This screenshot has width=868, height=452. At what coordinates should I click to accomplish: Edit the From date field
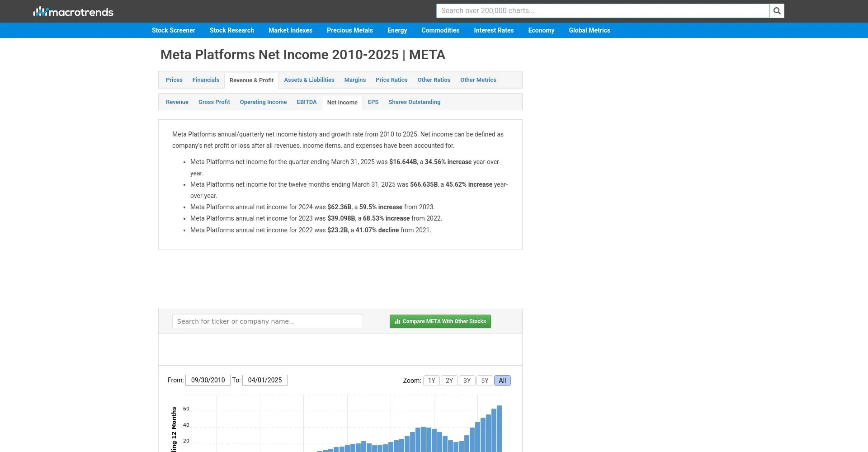click(208, 380)
